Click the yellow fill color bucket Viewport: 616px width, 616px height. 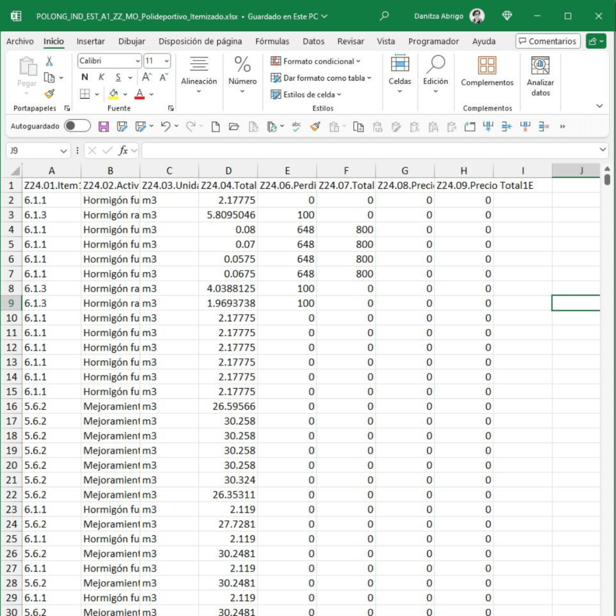point(113,94)
